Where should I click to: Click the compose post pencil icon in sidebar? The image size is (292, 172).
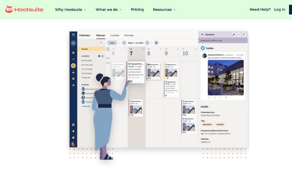click(x=73, y=43)
